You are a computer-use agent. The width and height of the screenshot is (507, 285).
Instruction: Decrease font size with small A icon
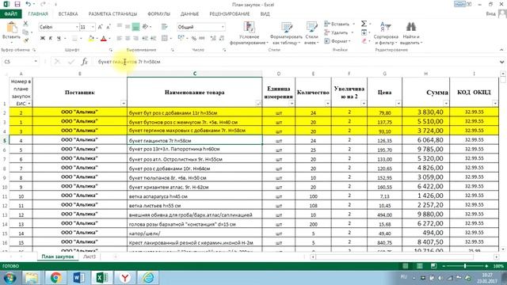[109, 27]
